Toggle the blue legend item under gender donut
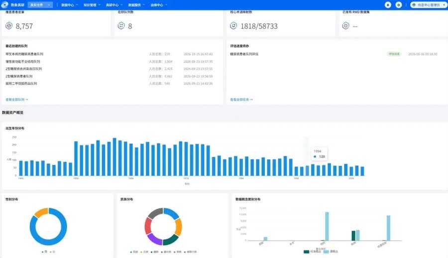This screenshot has width=448, height=258. [44, 252]
